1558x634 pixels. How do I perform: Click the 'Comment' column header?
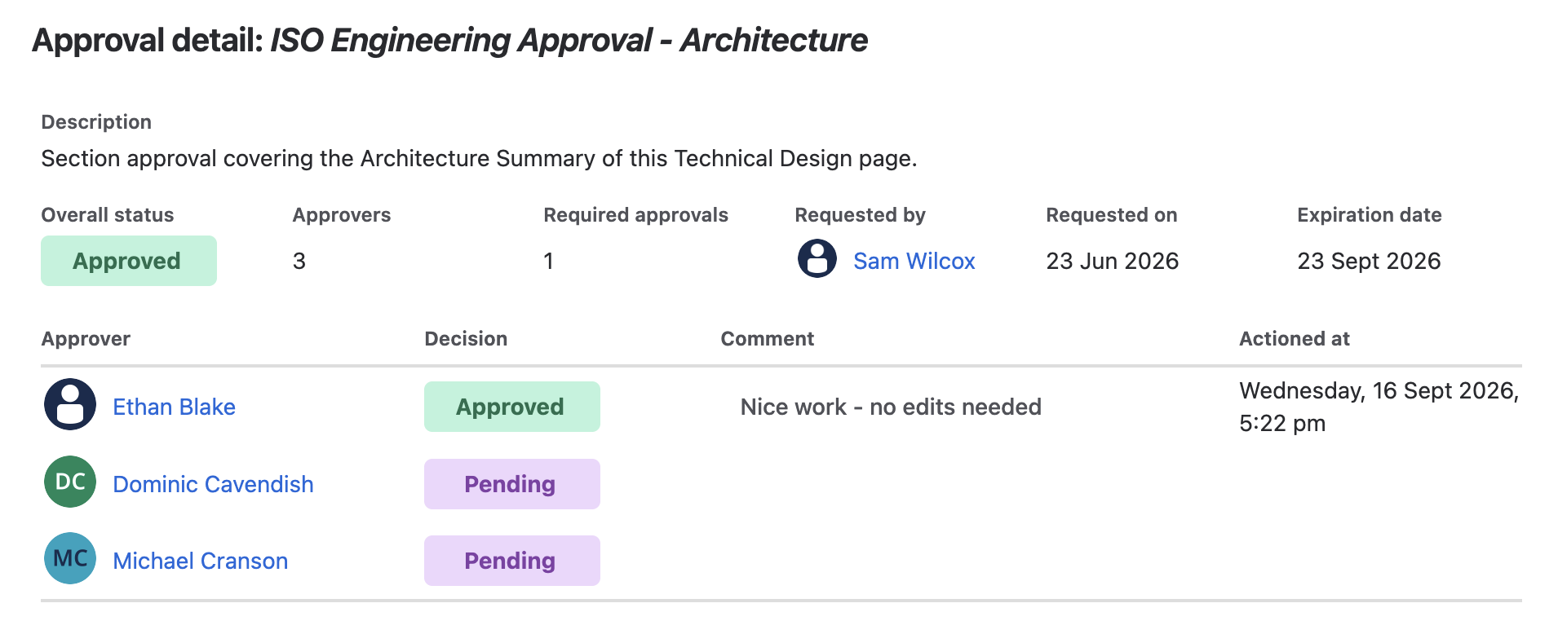(x=767, y=339)
